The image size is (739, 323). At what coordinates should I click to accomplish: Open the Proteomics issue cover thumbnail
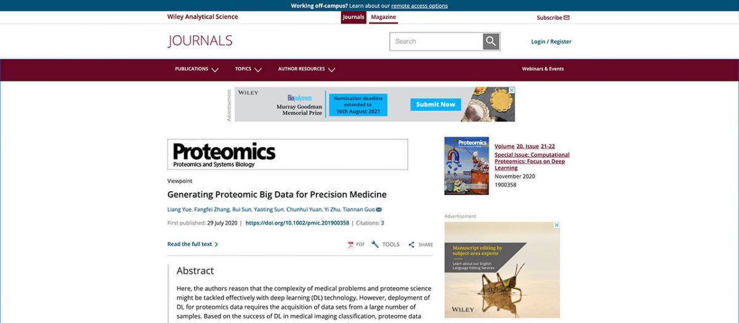(466, 166)
